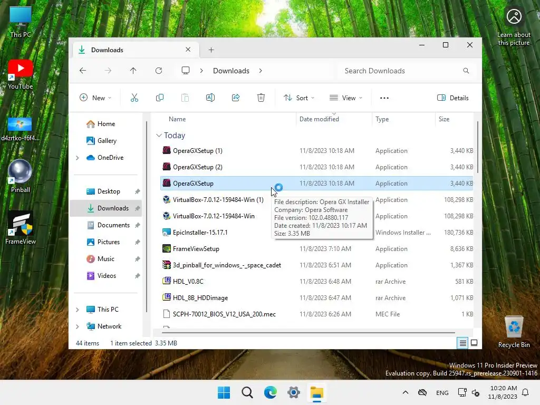Select the Pinball desktop icon

(x=21, y=176)
